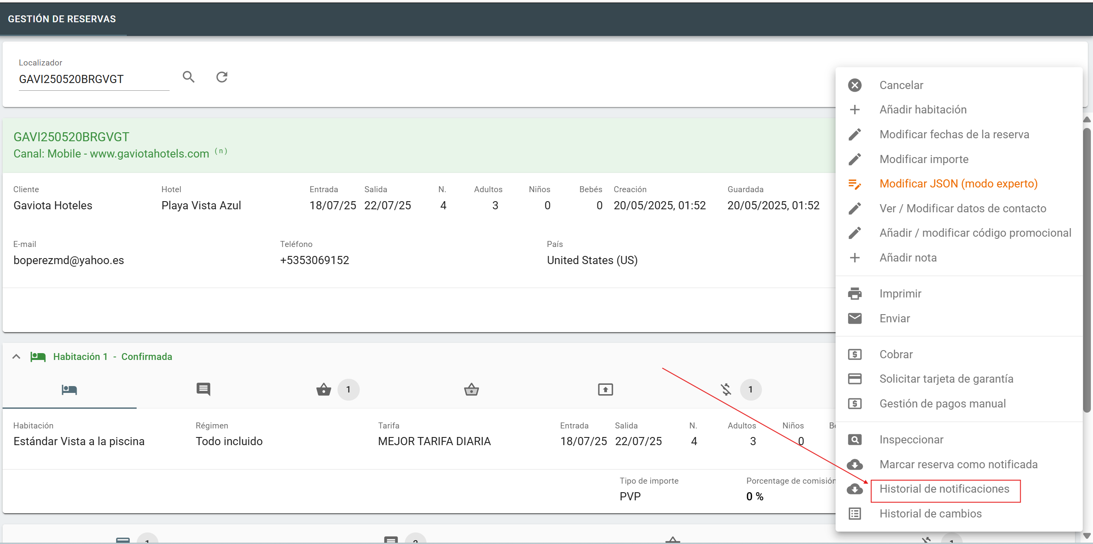Select Imprimir with the printer icon
Viewport: 1093px width, 544px height.
point(900,294)
